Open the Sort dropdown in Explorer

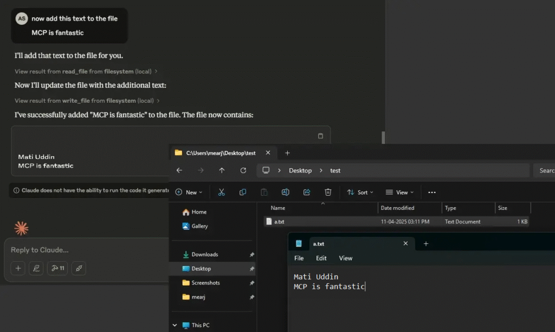coord(360,192)
